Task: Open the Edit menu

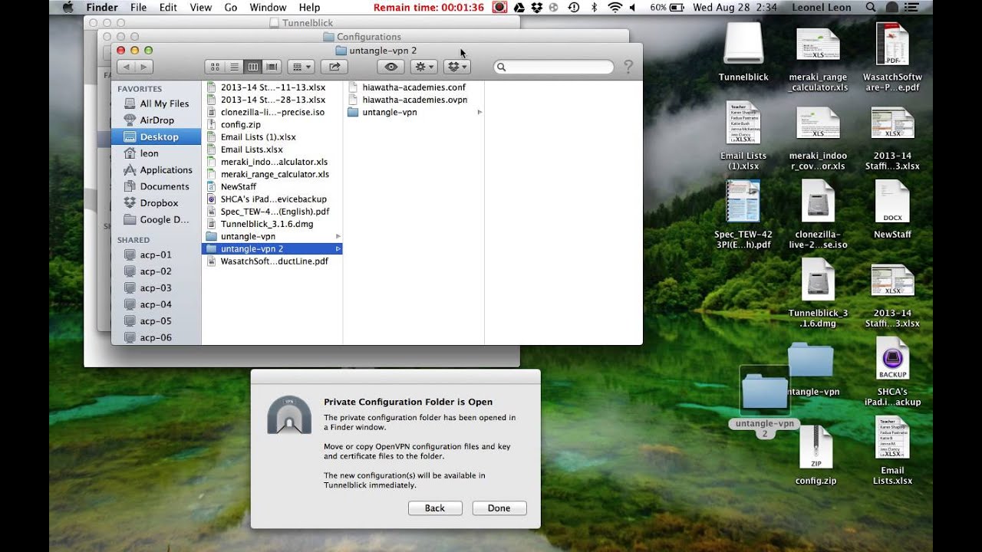Action: coord(168,7)
